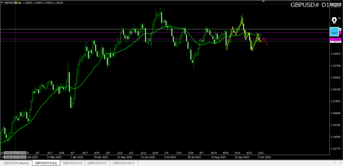Click the 1.31700 level on the price scale

(x=335, y=66)
